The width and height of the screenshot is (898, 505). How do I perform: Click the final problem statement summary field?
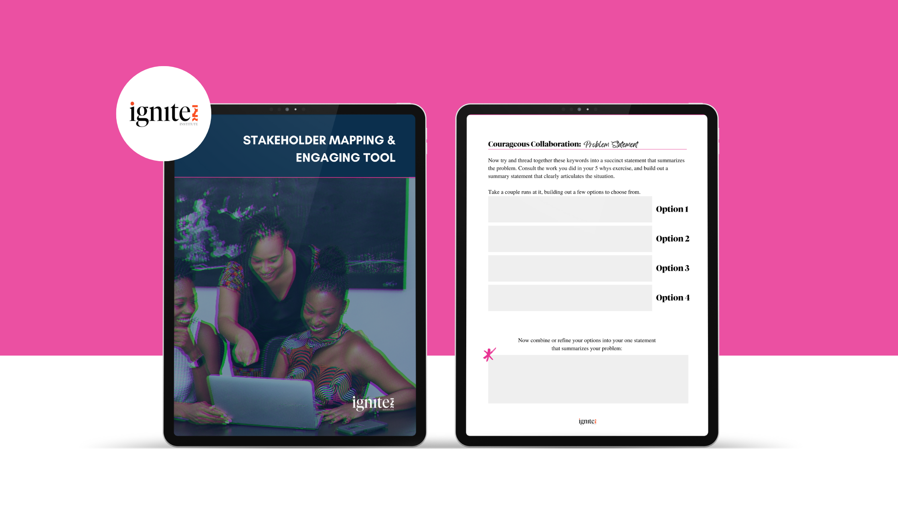click(587, 379)
